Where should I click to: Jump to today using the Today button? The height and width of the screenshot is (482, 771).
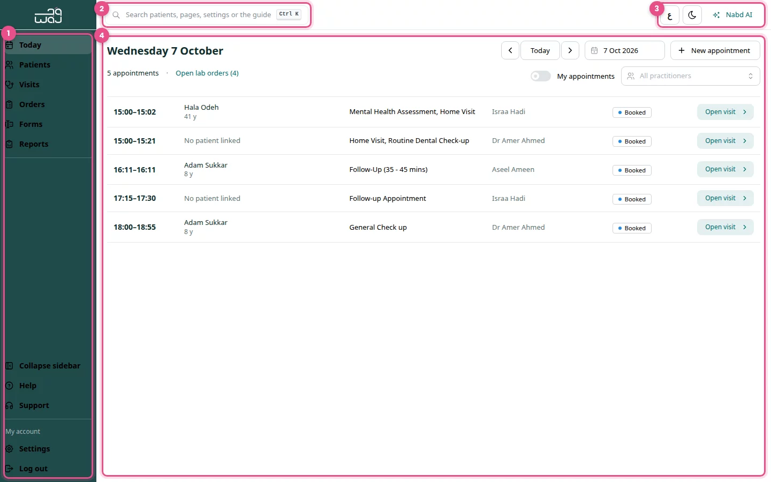540,50
